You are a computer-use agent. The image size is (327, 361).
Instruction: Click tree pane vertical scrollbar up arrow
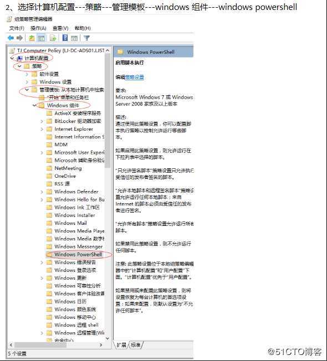[x=108, y=50]
